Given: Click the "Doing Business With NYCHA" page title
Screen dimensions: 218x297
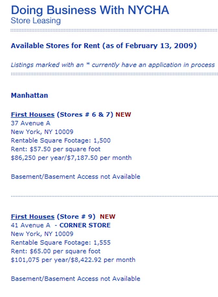Looking at the screenshot, I should (x=90, y=10).
